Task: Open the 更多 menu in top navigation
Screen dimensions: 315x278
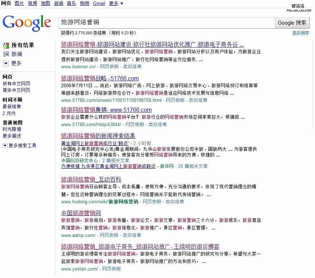Action: tap(114, 4)
